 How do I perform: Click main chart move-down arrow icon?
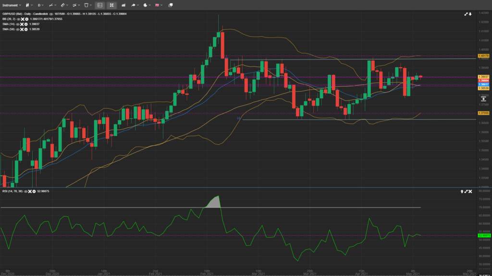click(470, 14)
